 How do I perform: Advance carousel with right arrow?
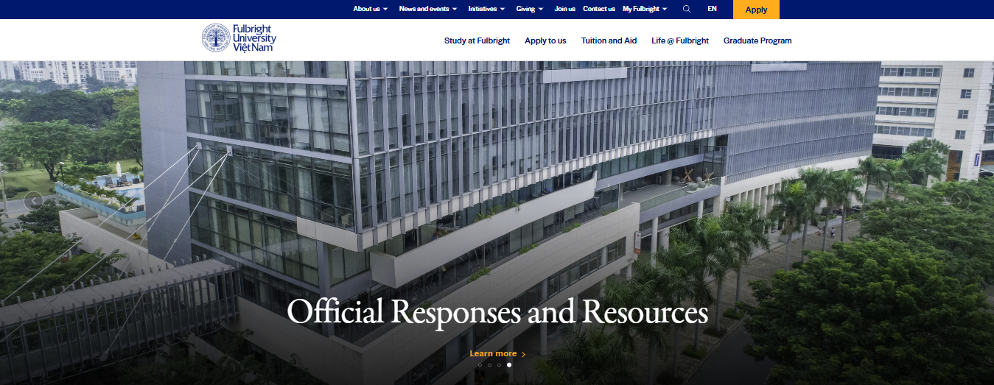pyautogui.click(x=960, y=200)
